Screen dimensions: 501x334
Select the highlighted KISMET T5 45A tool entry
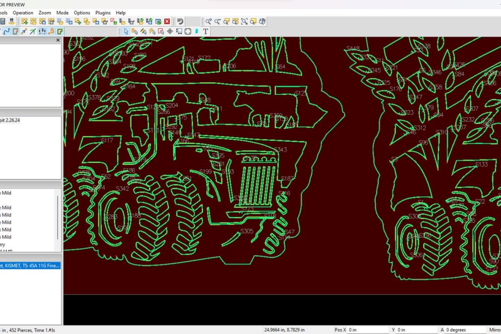[30, 266]
